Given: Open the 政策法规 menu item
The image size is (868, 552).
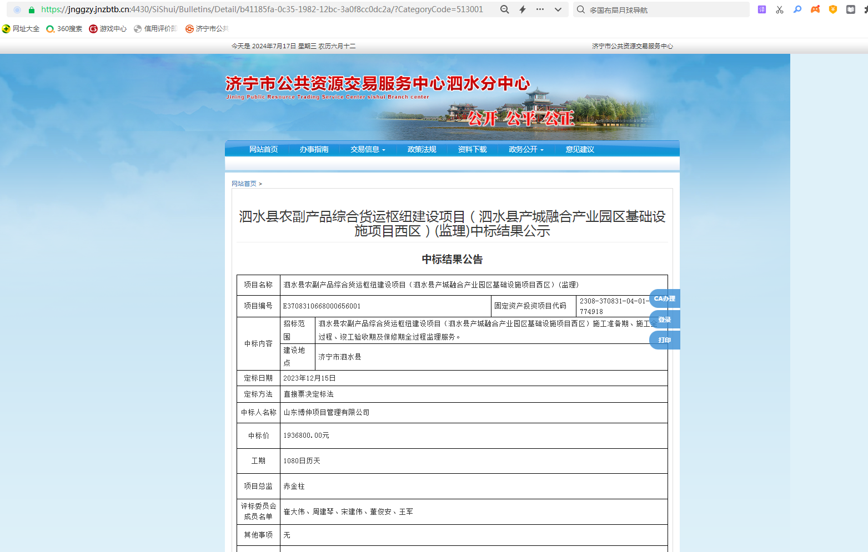Looking at the screenshot, I should [422, 149].
